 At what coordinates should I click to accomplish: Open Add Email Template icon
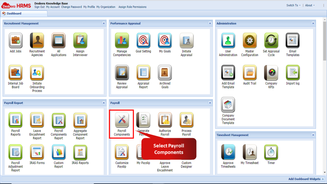(228, 72)
